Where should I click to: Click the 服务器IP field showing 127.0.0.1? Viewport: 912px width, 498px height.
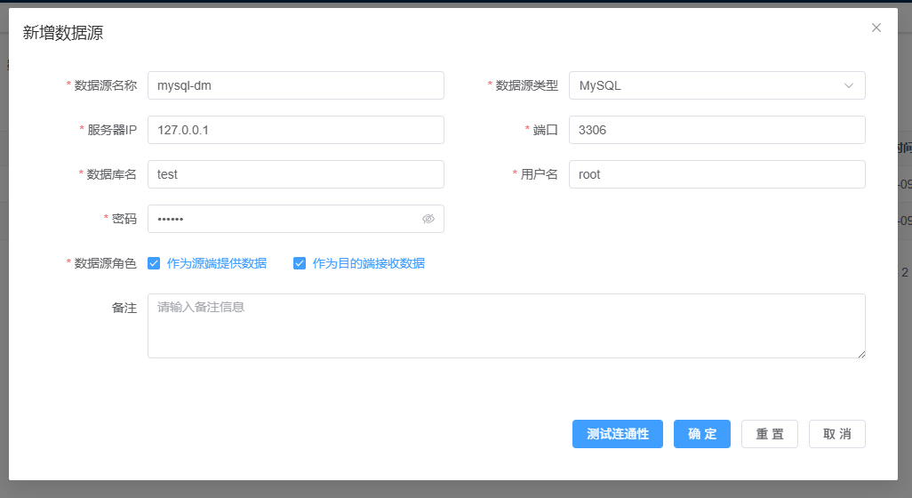click(295, 130)
